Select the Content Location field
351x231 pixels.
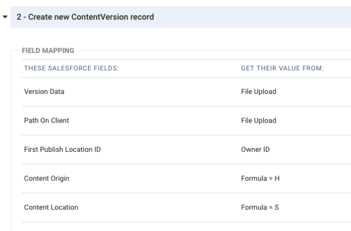(50, 207)
